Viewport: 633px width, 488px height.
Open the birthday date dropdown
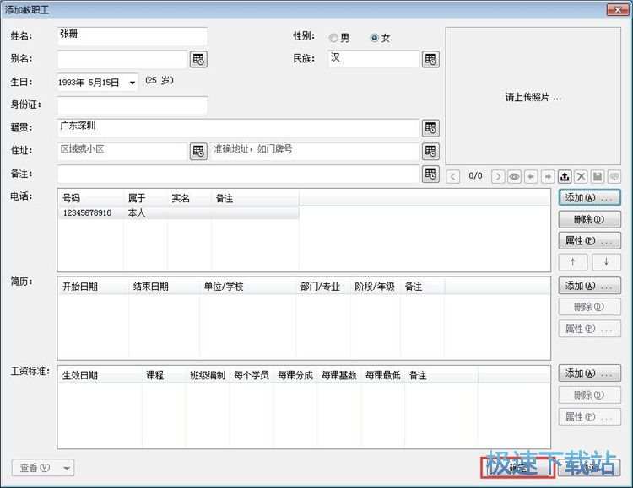click(132, 83)
